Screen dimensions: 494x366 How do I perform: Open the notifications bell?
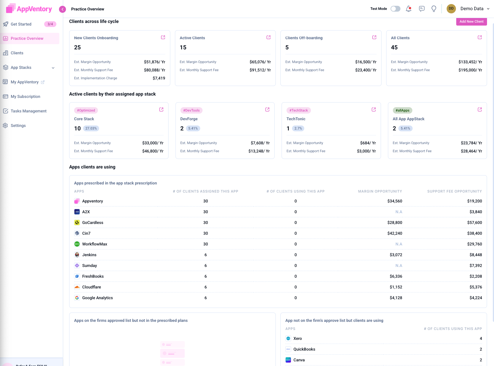409,9
